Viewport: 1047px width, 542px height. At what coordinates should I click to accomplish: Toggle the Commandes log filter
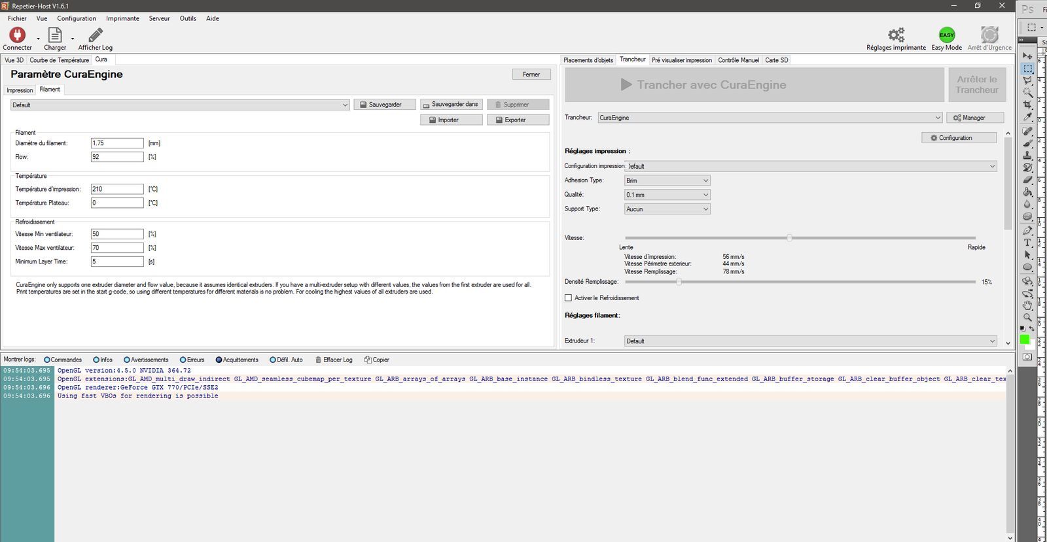click(47, 360)
